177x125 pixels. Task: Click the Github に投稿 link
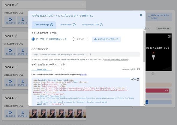[x=129, y=69]
